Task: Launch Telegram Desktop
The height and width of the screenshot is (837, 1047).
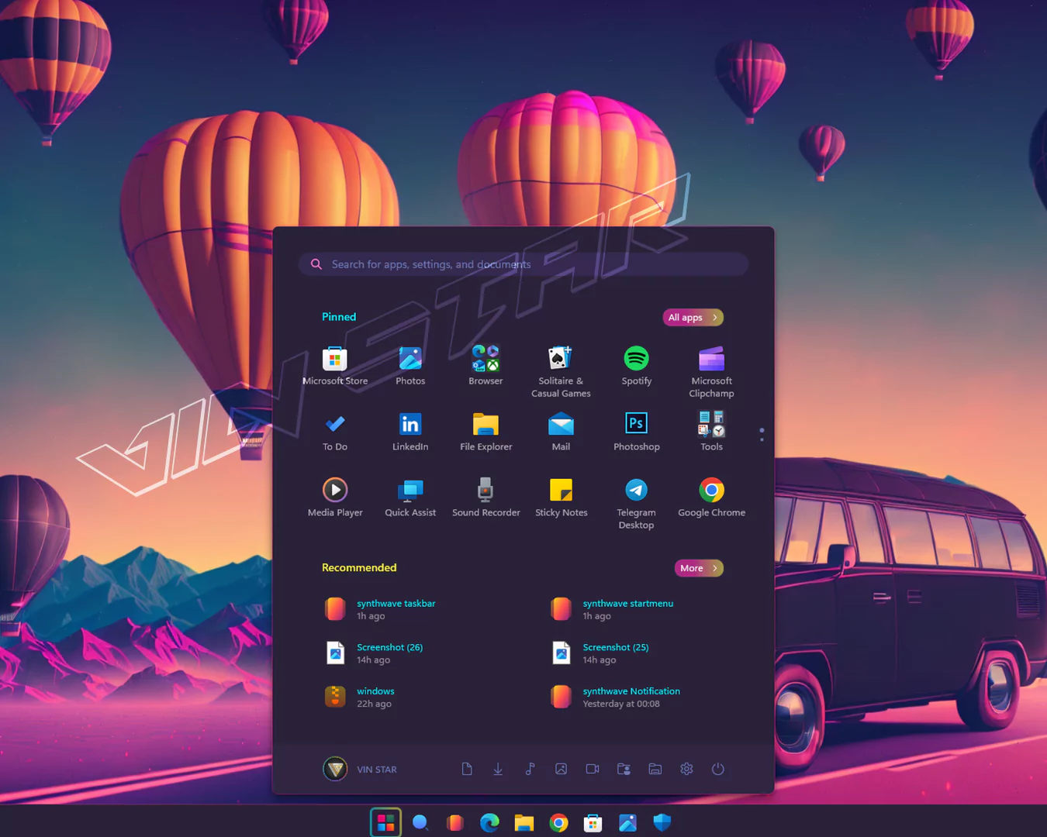Action: click(636, 503)
